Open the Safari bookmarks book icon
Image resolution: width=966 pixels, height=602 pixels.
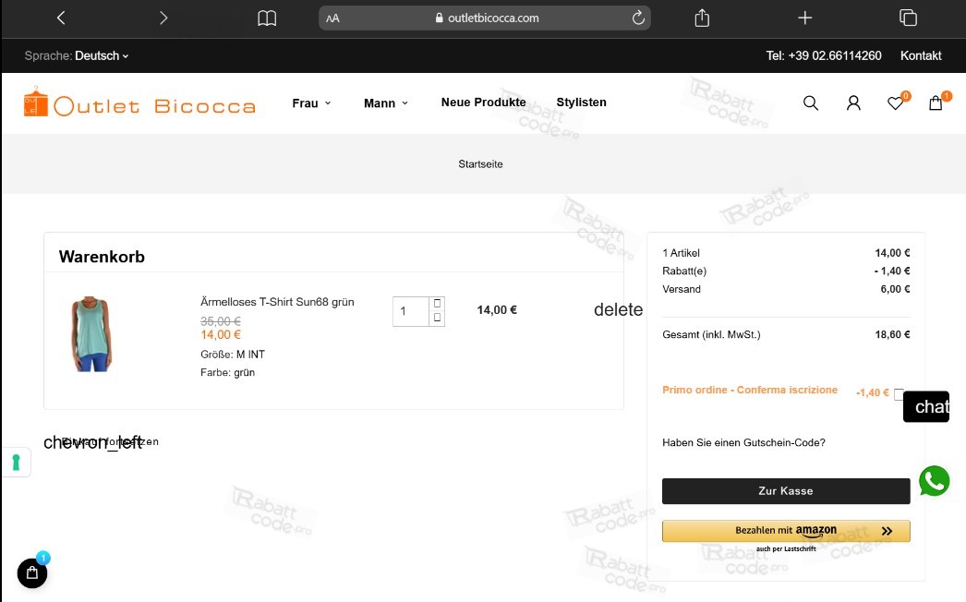pos(267,18)
